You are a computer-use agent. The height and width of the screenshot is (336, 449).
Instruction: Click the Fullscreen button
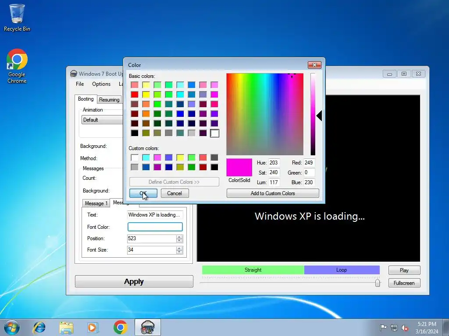tap(404, 283)
